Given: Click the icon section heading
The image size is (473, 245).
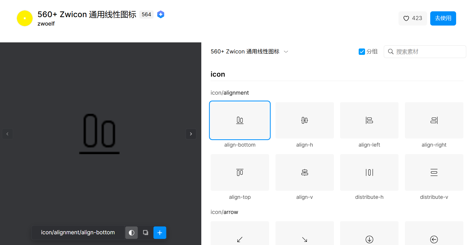Looking at the screenshot, I should (x=218, y=74).
